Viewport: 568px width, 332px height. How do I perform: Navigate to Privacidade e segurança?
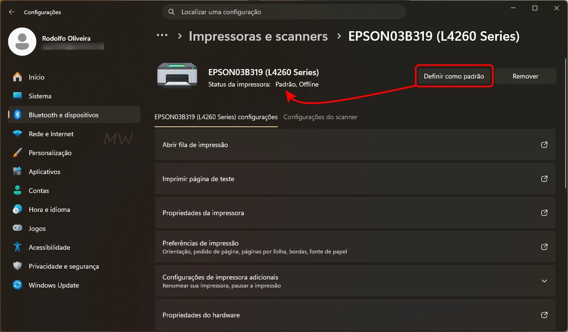[74, 266]
